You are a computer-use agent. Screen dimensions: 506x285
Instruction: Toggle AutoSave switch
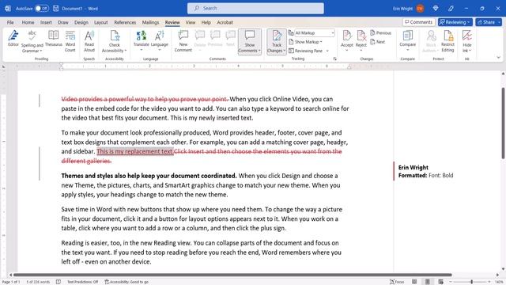click(x=42, y=9)
